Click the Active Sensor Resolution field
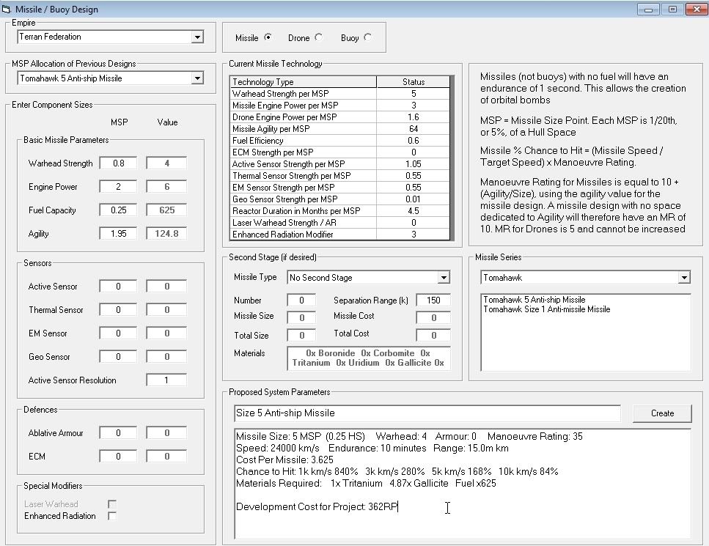The height and width of the screenshot is (546, 709). [166, 380]
